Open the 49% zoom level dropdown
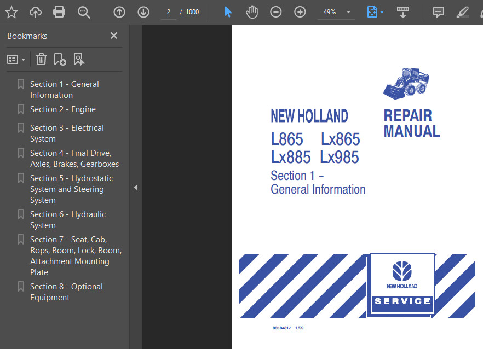Image resolution: width=483 pixels, height=349 pixels. 336,13
